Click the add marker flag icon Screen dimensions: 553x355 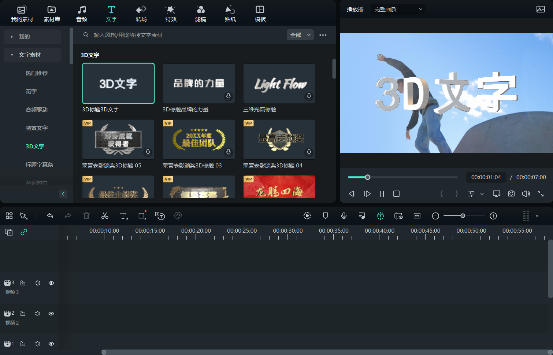tap(325, 216)
